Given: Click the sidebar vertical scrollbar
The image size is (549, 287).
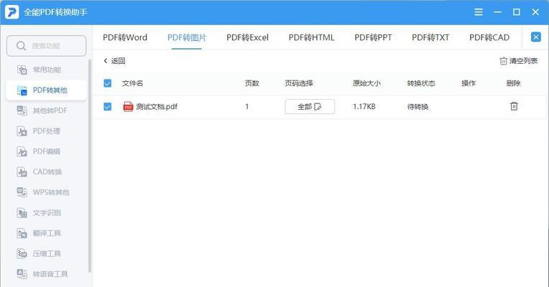Looking at the screenshot, I should click(x=90, y=166).
